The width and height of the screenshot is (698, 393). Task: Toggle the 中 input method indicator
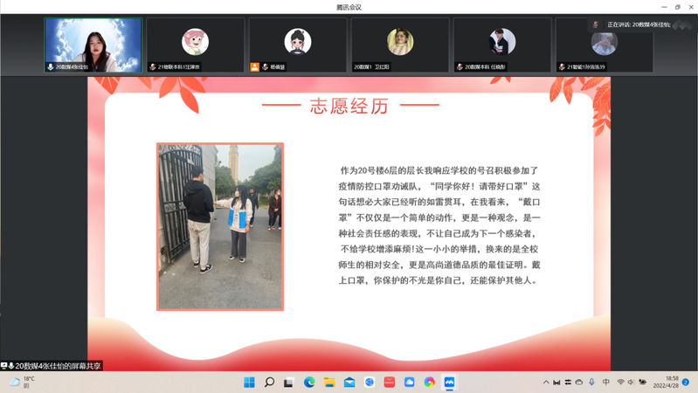coord(606,382)
